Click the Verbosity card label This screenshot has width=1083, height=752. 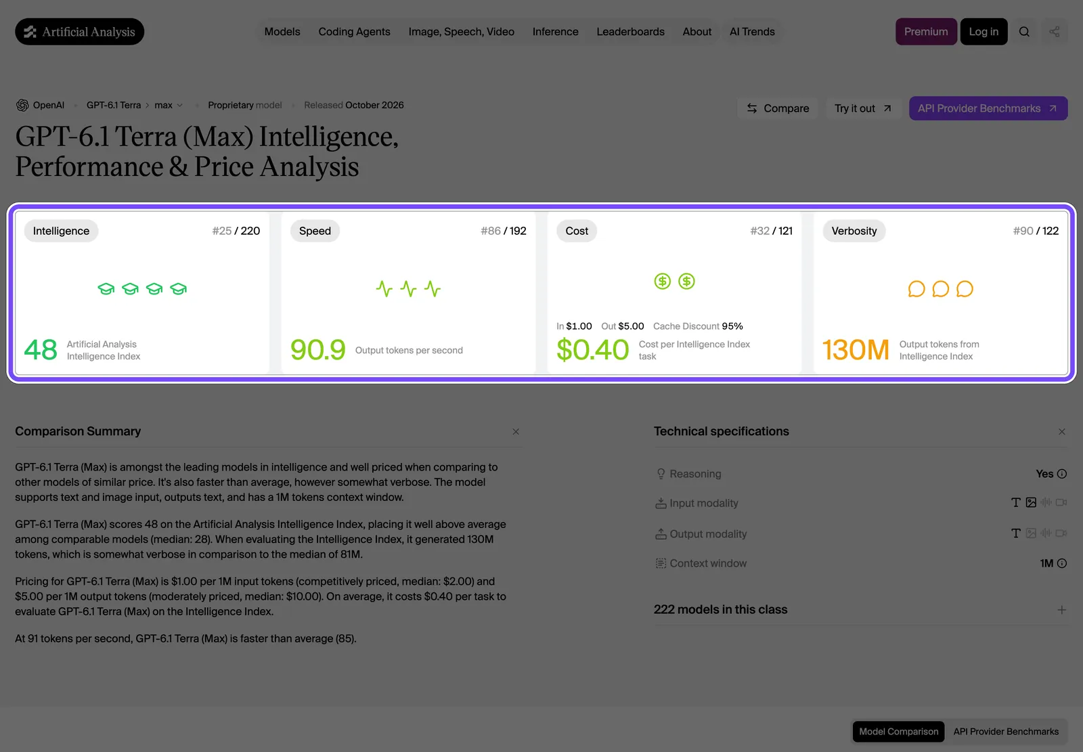[854, 231]
